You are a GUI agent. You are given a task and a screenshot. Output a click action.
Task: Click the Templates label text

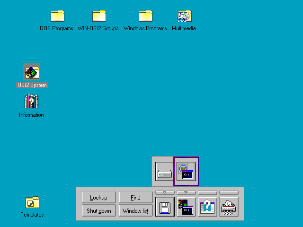[x=32, y=215]
